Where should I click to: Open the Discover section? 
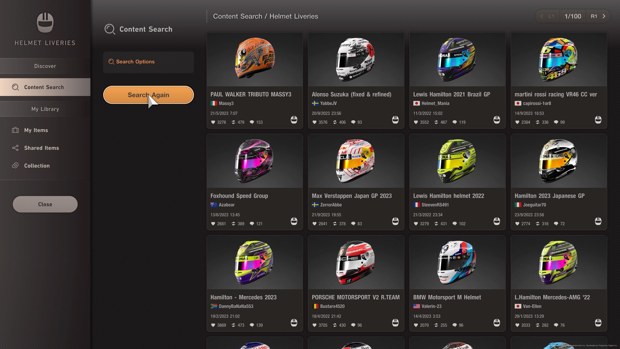[x=45, y=66]
